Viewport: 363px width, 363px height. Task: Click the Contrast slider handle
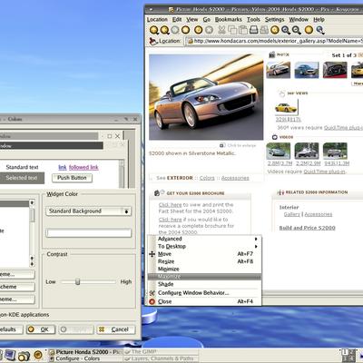(77, 281)
